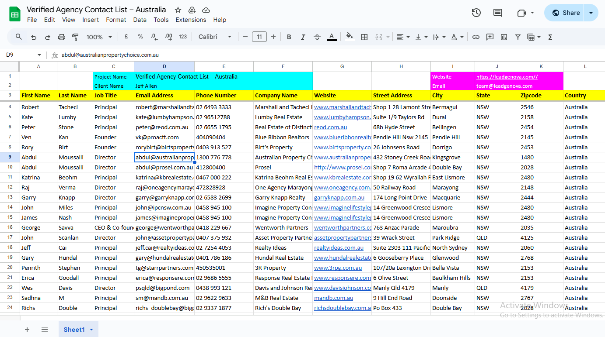Screen dimensions: 605x337
Task: Insert a link
Action: point(476,37)
